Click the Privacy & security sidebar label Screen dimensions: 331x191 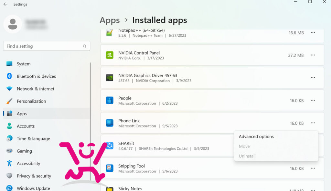pos(34,176)
